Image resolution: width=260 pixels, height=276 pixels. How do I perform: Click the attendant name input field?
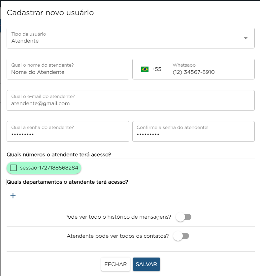(68, 72)
